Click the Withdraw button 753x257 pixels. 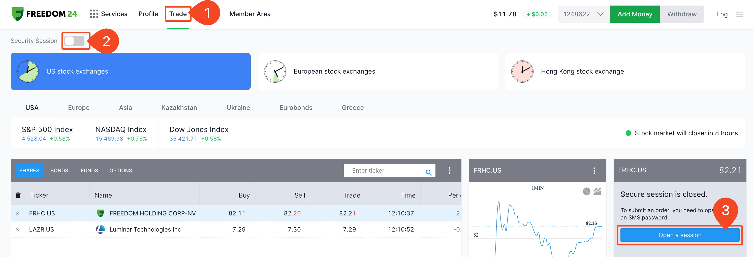tap(682, 14)
